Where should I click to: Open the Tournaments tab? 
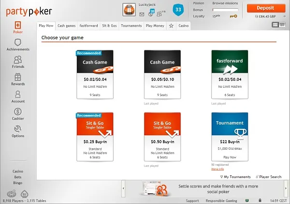(x=131, y=26)
